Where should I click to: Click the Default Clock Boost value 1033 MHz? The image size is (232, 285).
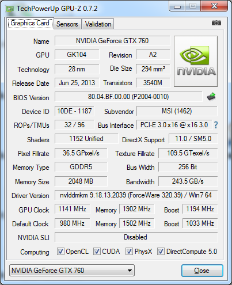click(x=200, y=223)
